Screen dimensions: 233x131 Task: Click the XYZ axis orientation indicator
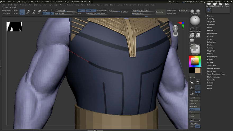pyautogui.click(x=181, y=25)
